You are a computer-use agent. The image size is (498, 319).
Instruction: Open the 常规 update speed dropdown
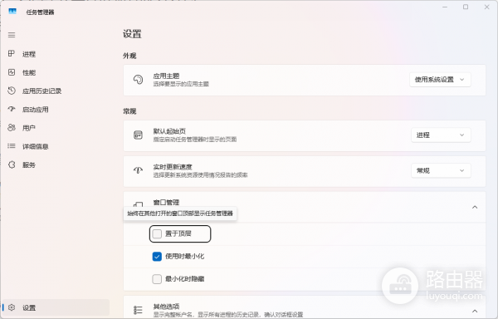(441, 170)
